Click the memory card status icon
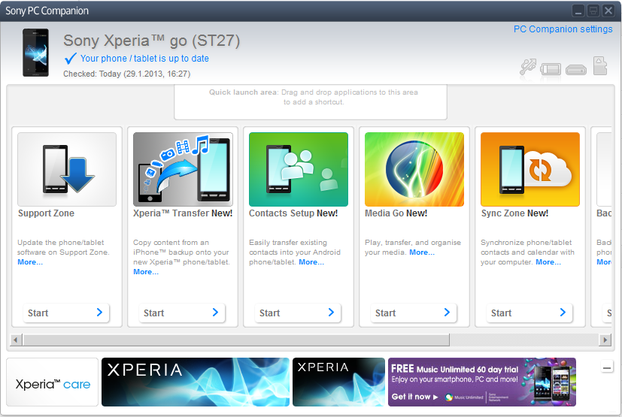This screenshot has width=622, height=417. click(x=600, y=66)
